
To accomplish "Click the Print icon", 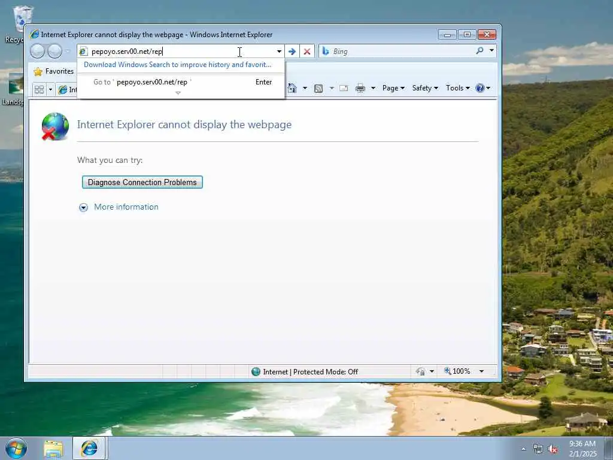I will (x=360, y=88).
